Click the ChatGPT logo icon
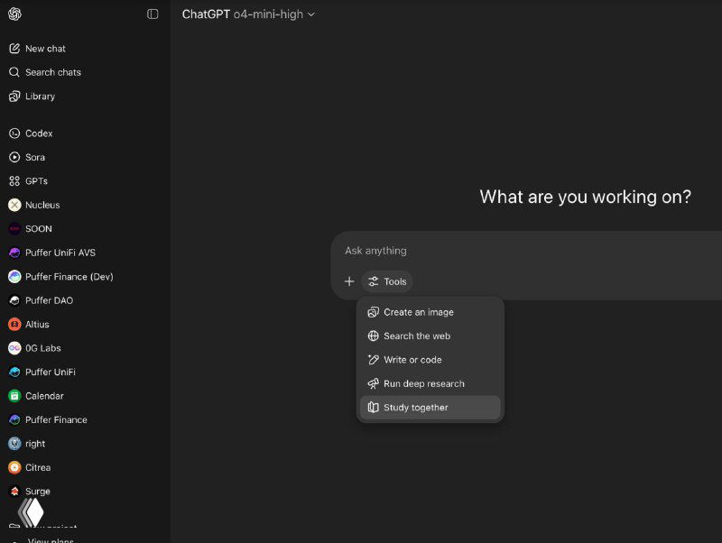The height and width of the screenshot is (543, 722). point(14,14)
